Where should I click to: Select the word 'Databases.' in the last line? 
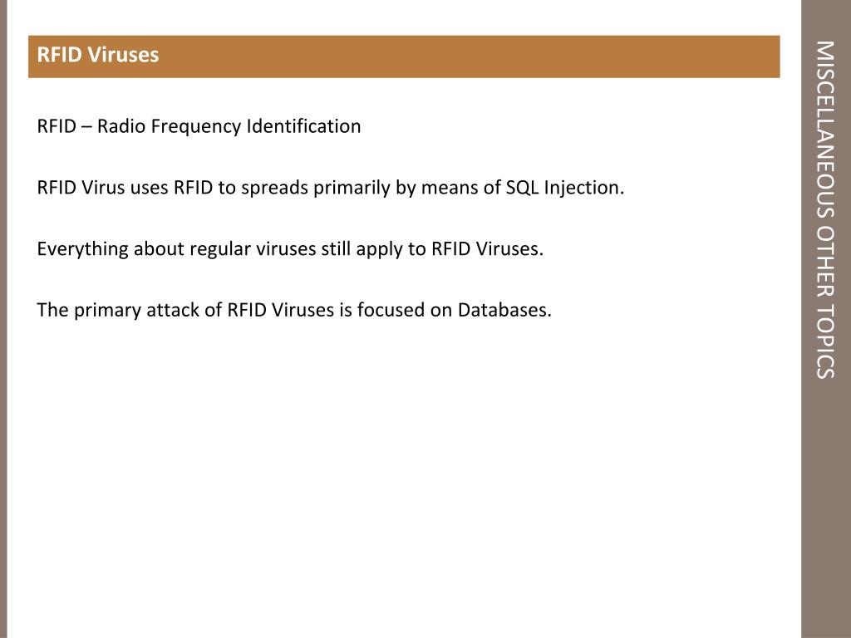(x=504, y=311)
